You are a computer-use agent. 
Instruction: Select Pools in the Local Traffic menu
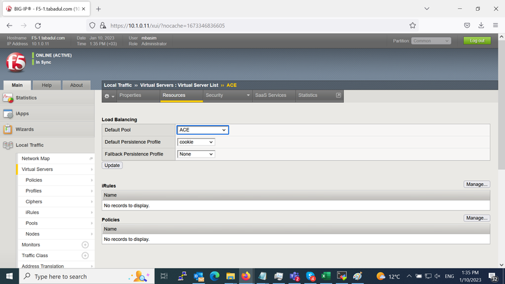click(x=32, y=223)
